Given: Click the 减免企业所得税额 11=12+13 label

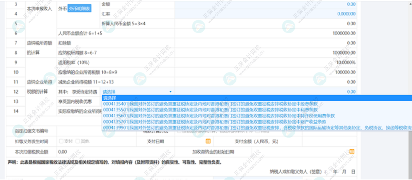Looking at the screenshot, I should [x=86, y=82].
